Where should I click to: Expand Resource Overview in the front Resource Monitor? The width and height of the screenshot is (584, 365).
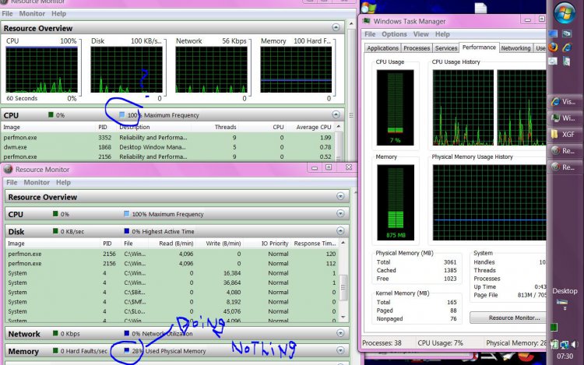340,196
